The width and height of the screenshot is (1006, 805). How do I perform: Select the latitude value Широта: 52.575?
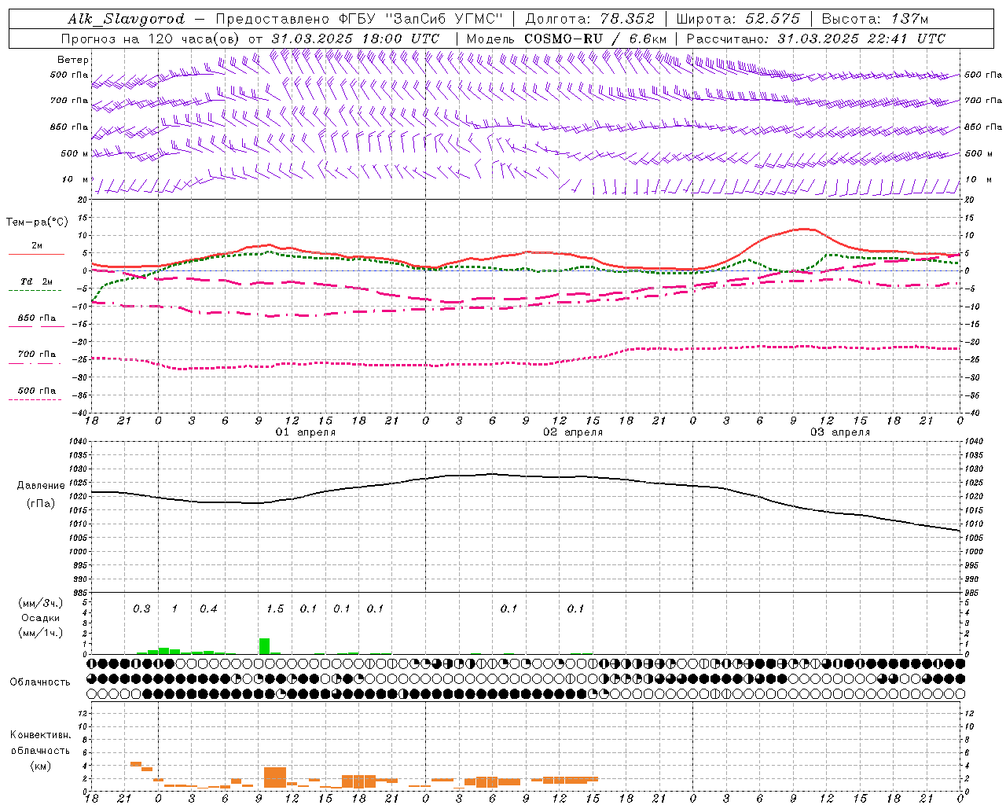738,19
